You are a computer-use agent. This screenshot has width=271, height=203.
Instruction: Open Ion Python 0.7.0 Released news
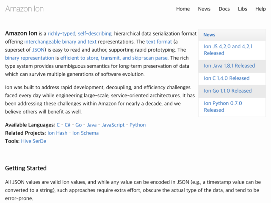tap(223, 107)
